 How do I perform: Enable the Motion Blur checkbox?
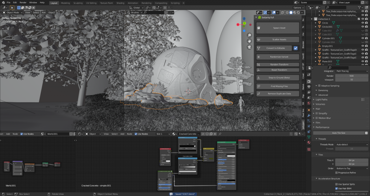[317, 118]
